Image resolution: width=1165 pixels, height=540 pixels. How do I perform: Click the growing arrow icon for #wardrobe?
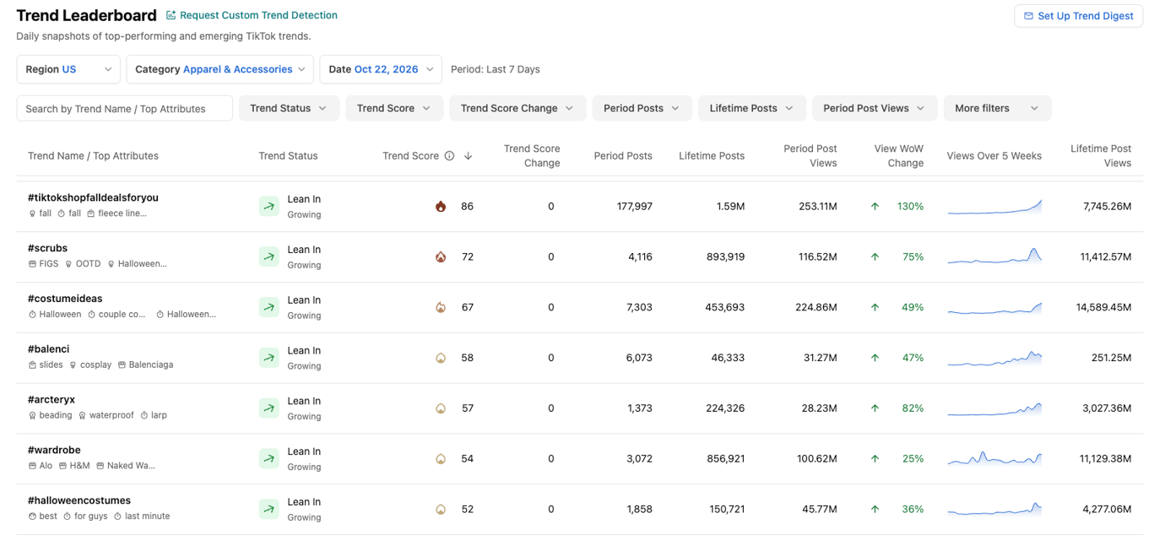268,459
